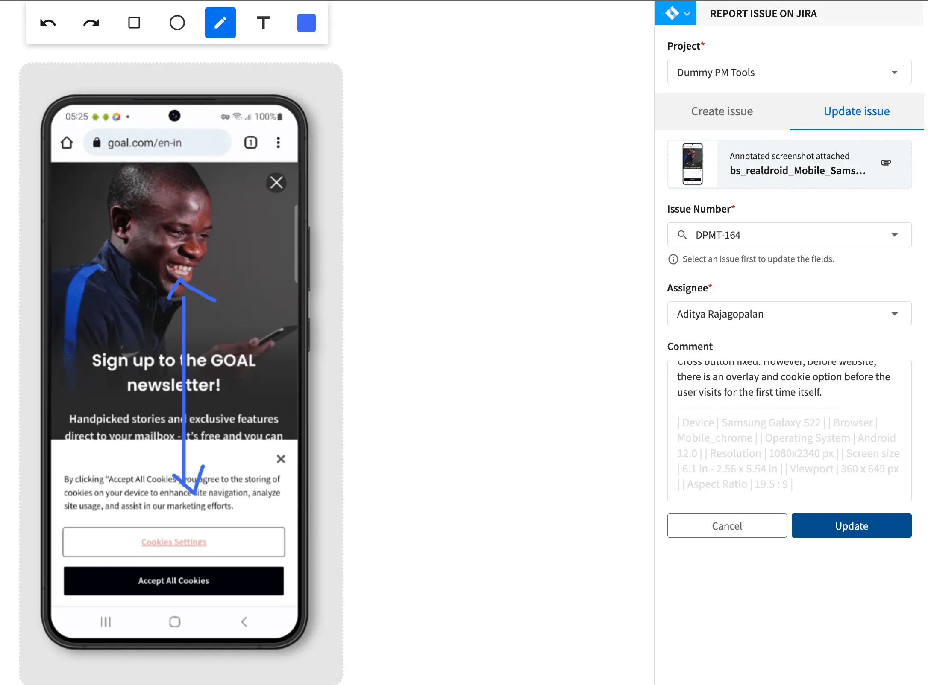Click the paperclip attachment icon

pyautogui.click(x=886, y=163)
